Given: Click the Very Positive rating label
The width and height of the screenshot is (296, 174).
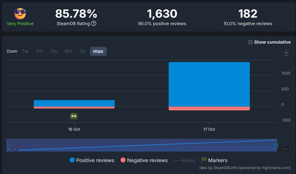Looking at the screenshot, I should coord(20,24).
